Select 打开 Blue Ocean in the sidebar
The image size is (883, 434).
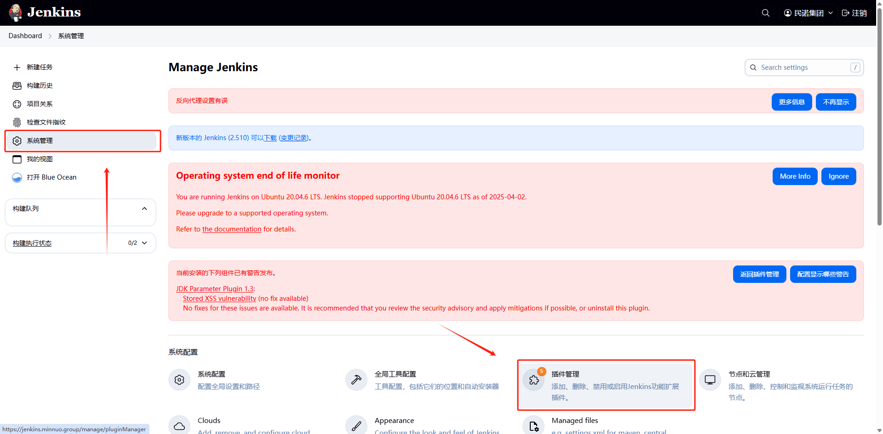[x=52, y=178]
